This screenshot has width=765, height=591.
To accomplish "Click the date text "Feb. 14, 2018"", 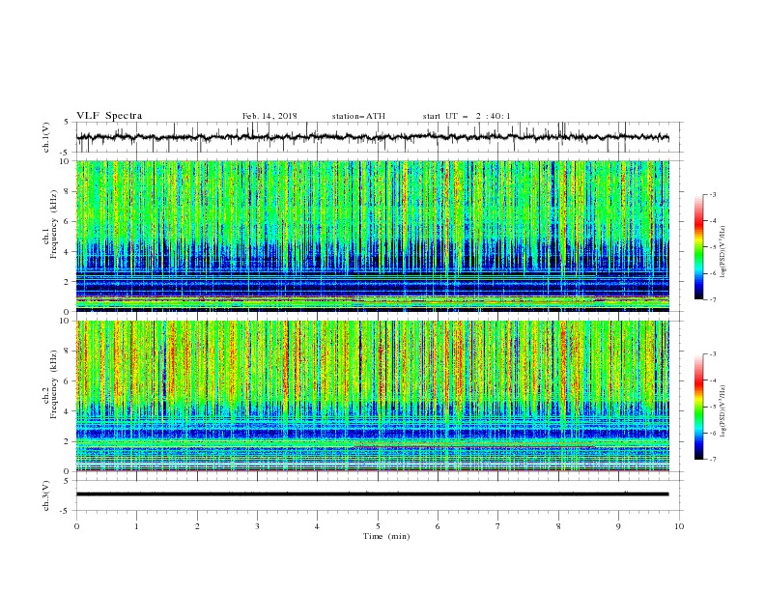I will pos(269,116).
